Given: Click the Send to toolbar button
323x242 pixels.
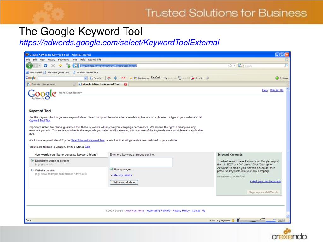Looking at the screenshot, I should (197, 78).
